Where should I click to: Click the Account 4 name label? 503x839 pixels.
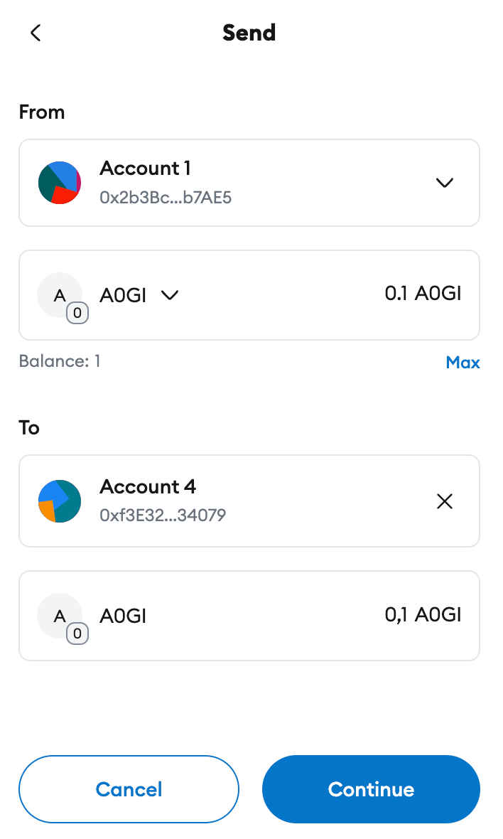[x=148, y=487]
